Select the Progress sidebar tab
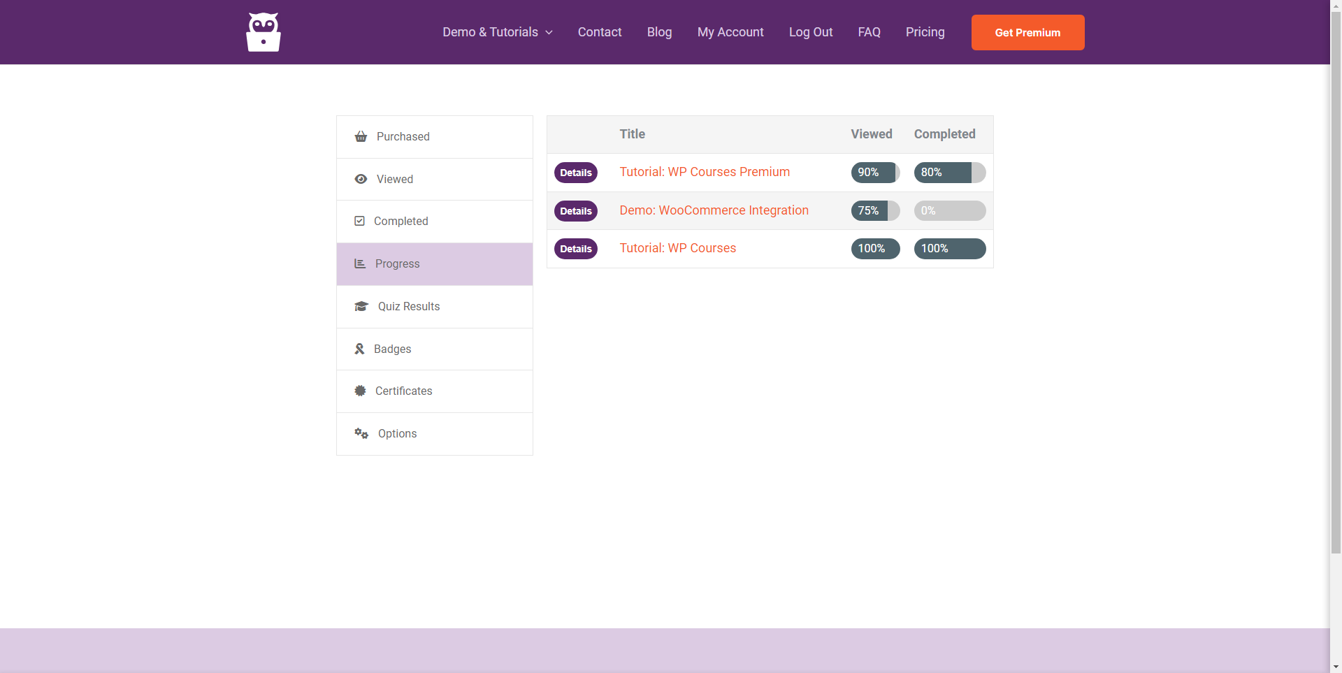The width and height of the screenshot is (1342, 673). [x=435, y=264]
